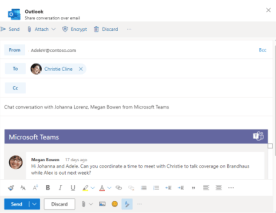276x213 pixels.
Task: Click the subject line field
Action: (x=136, y=107)
